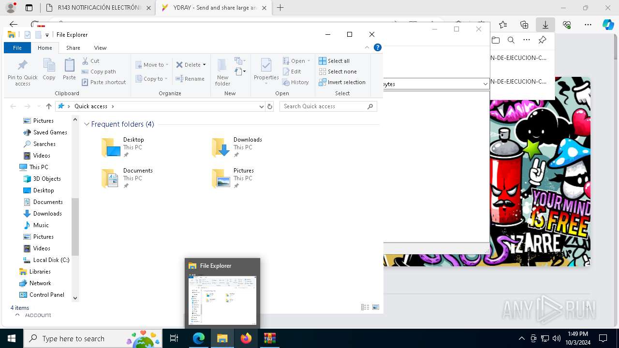This screenshot has height=348, width=619.
Task: Open Edge Favorites star icon
Action: (x=503, y=25)
